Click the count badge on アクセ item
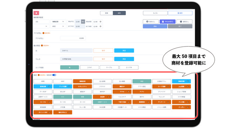 (128, 92)
